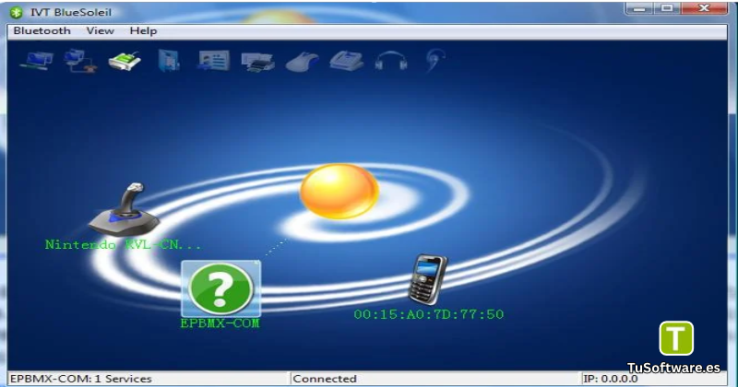The height and width of the screenshot is (387, 738).
Task: Close the IVT BlueSoleil window
Action: click(x=704, y=8)
